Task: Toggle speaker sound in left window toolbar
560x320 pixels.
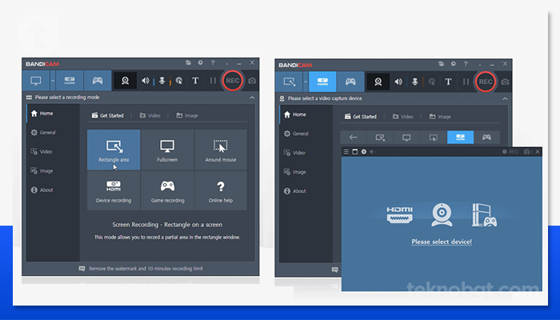Action: 146,81
